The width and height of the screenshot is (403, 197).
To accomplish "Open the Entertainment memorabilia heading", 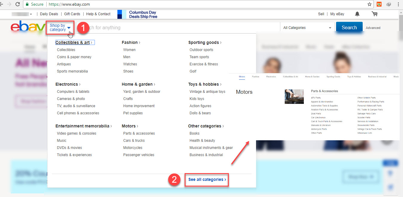I will 84,126.
